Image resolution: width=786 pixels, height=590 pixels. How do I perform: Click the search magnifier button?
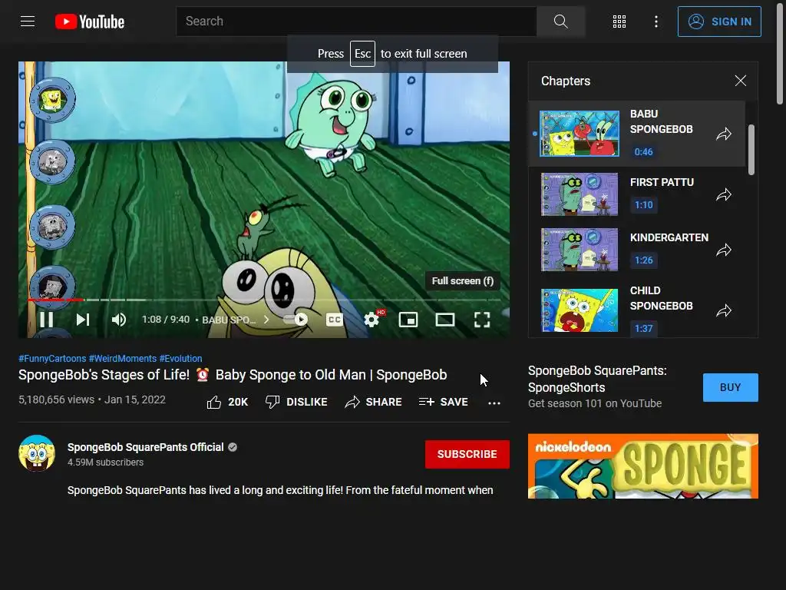(560, 22)
